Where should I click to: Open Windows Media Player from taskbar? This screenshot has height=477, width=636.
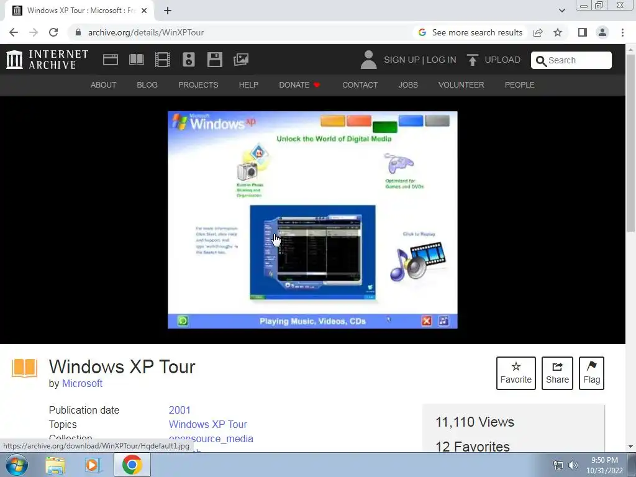click(x=93, y=465)
